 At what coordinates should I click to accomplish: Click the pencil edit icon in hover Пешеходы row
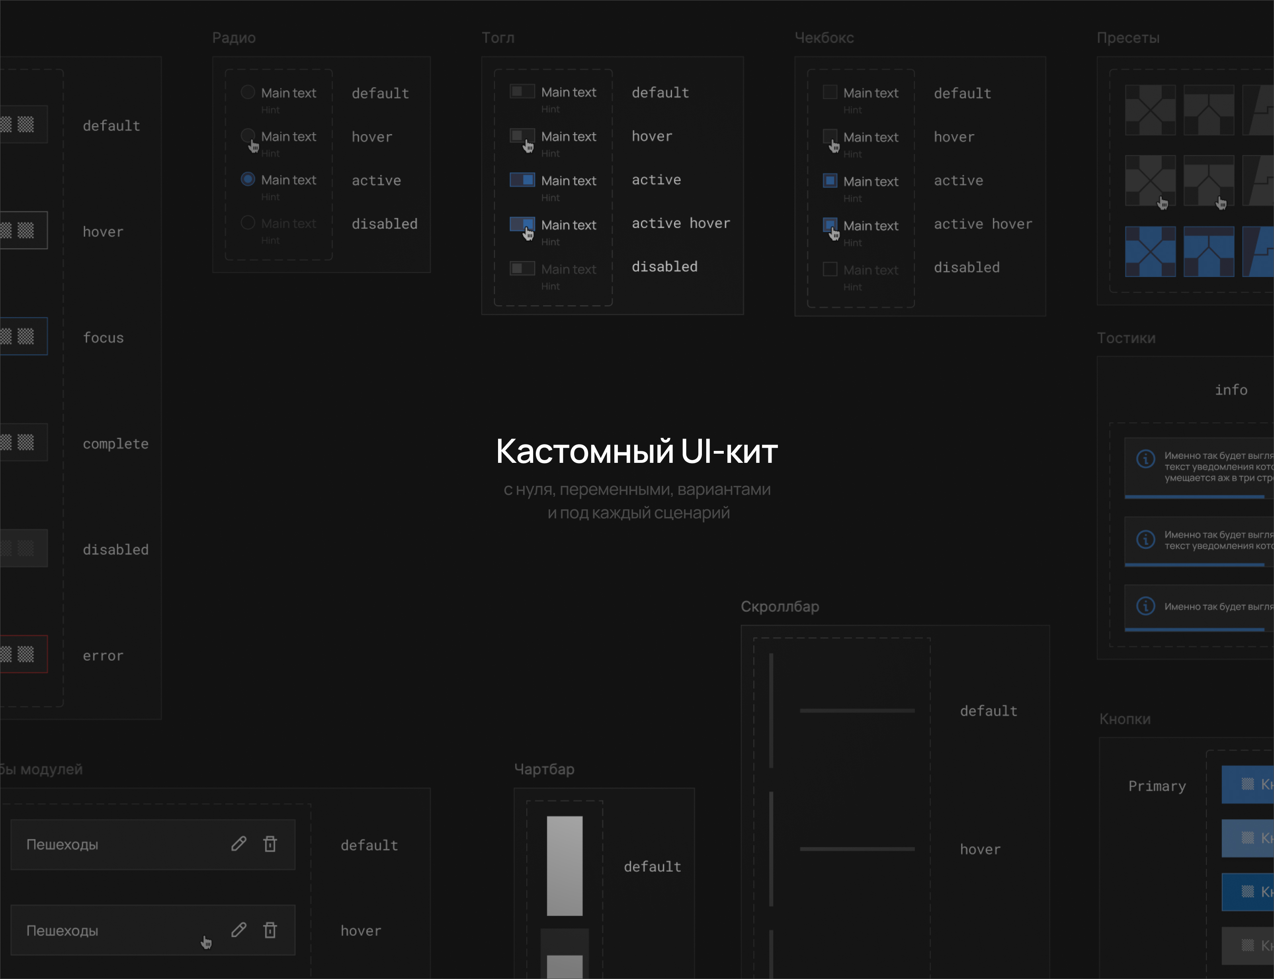pos(239,930)
